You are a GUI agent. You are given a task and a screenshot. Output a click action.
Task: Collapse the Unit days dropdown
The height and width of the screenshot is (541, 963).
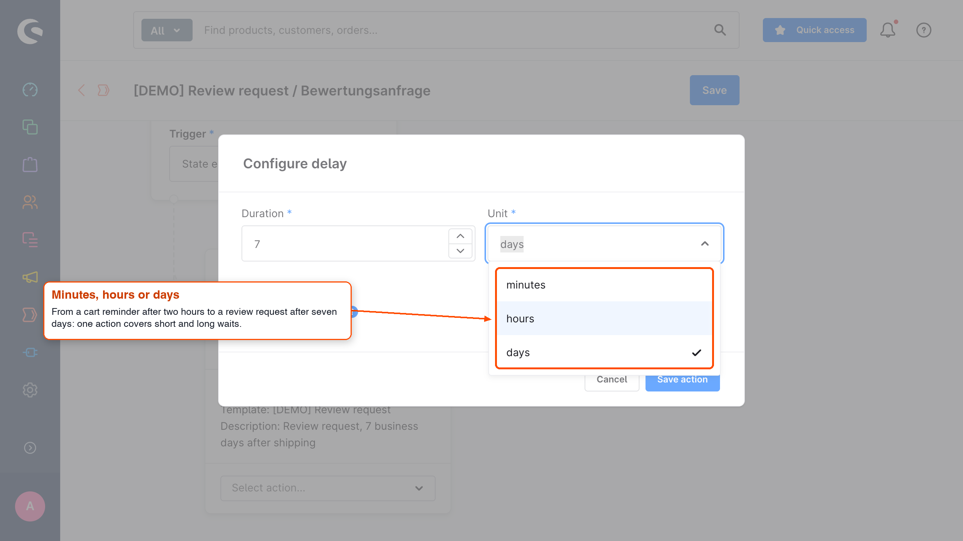pyautogui.click(x=705, y=244)
